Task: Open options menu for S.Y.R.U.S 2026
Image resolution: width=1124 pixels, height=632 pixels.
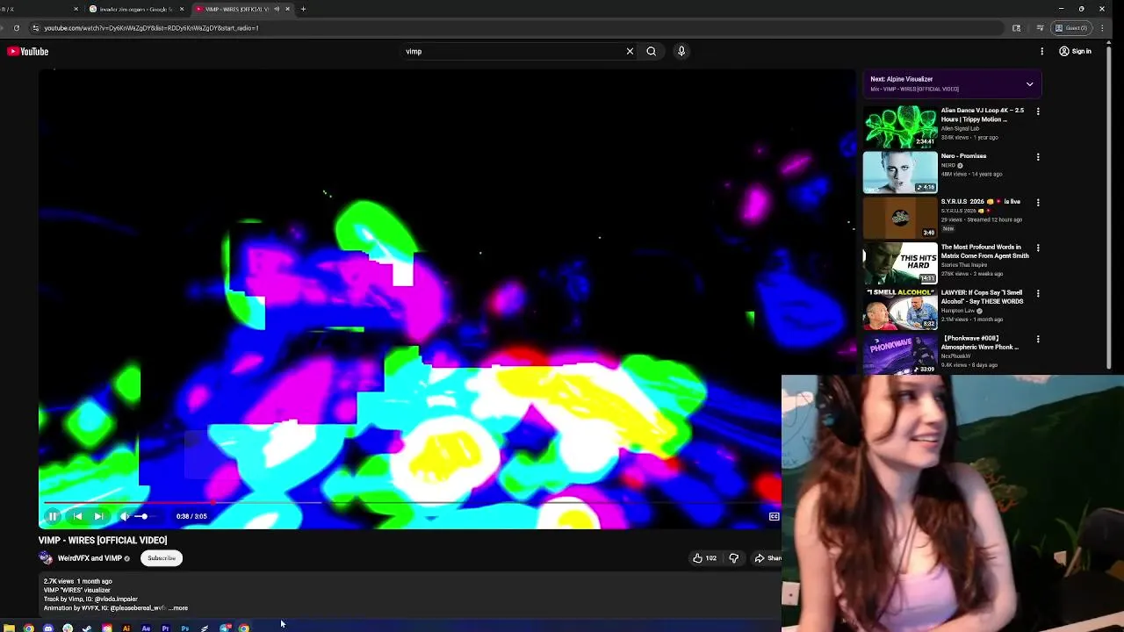Action: pyautogui.click(x=1038, y=203)
